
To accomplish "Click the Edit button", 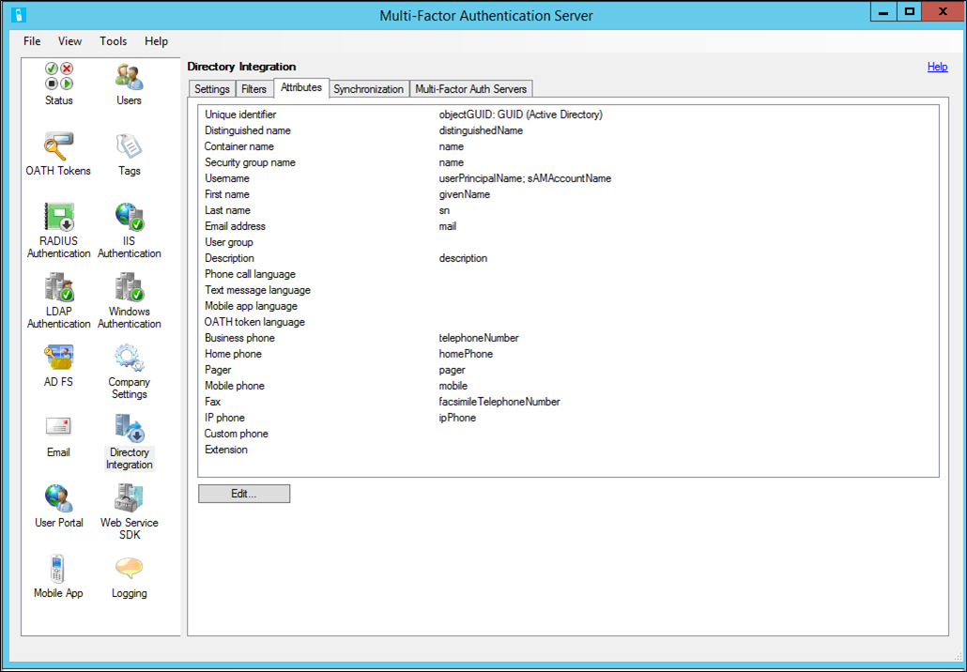I will pos(243,493).
